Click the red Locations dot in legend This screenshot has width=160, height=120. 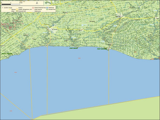2,8
